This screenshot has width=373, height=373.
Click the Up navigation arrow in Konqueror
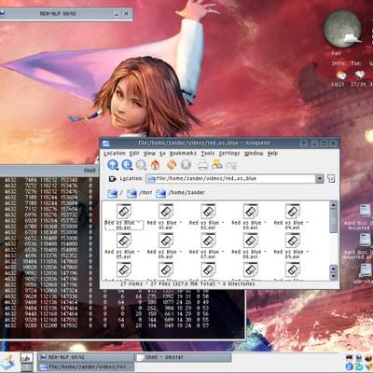pyautogui.click(x=113, y=165)
